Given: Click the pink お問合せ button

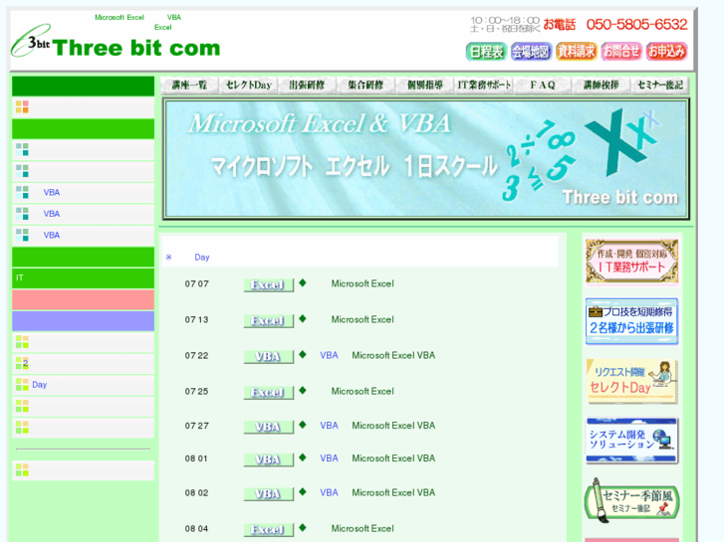Looking at the screenshot, I should (621, 51).
